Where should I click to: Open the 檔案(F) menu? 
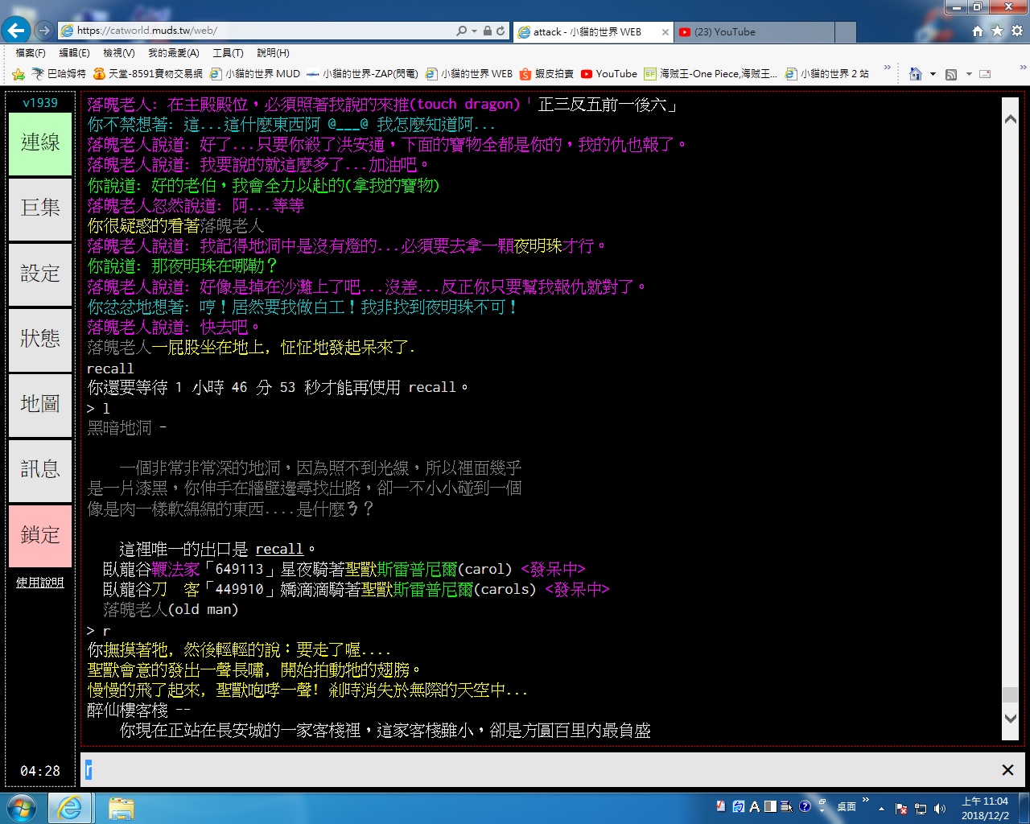click(x=31, y=52)
